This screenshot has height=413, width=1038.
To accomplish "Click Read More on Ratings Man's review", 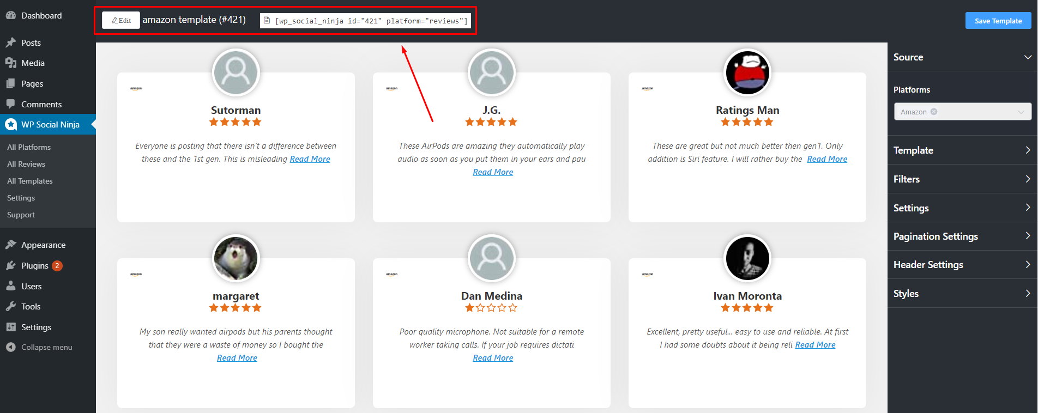I will 827,159.
